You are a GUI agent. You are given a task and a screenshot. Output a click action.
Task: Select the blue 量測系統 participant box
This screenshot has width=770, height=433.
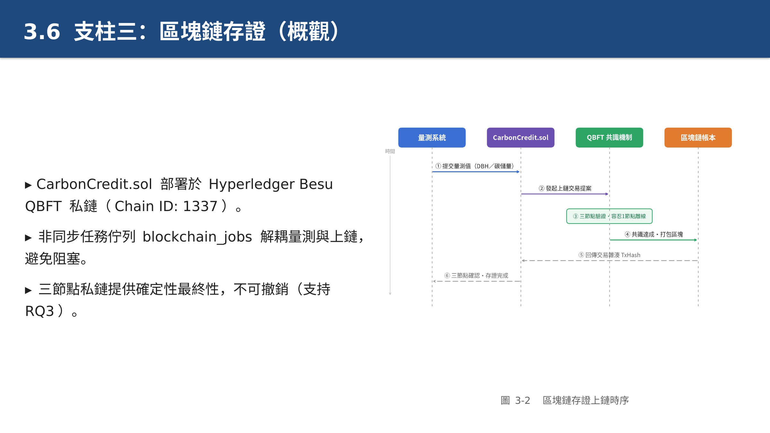click(x=432, y=138)
